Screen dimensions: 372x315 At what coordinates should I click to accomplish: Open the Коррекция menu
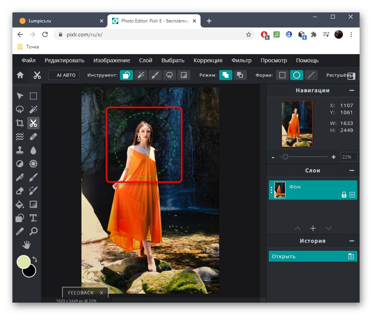208,60
